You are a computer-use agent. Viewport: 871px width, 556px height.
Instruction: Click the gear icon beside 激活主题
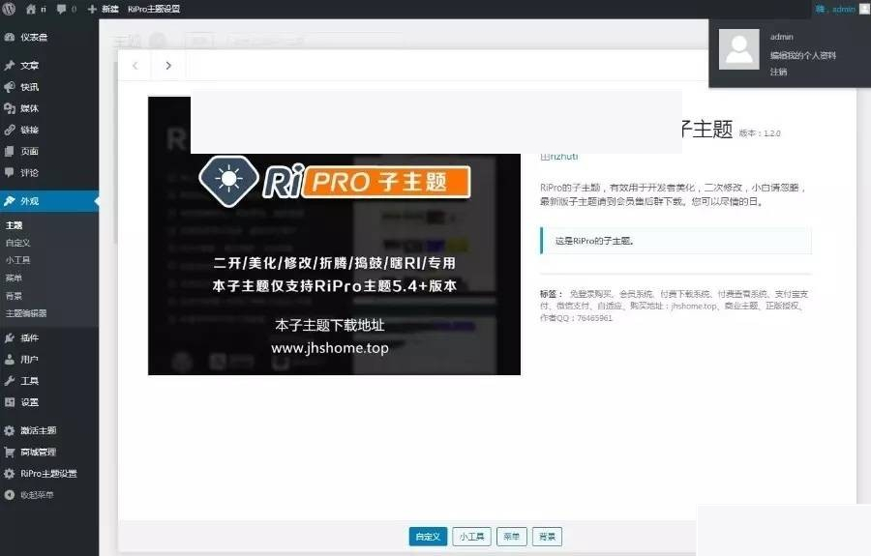pos(10,431)
